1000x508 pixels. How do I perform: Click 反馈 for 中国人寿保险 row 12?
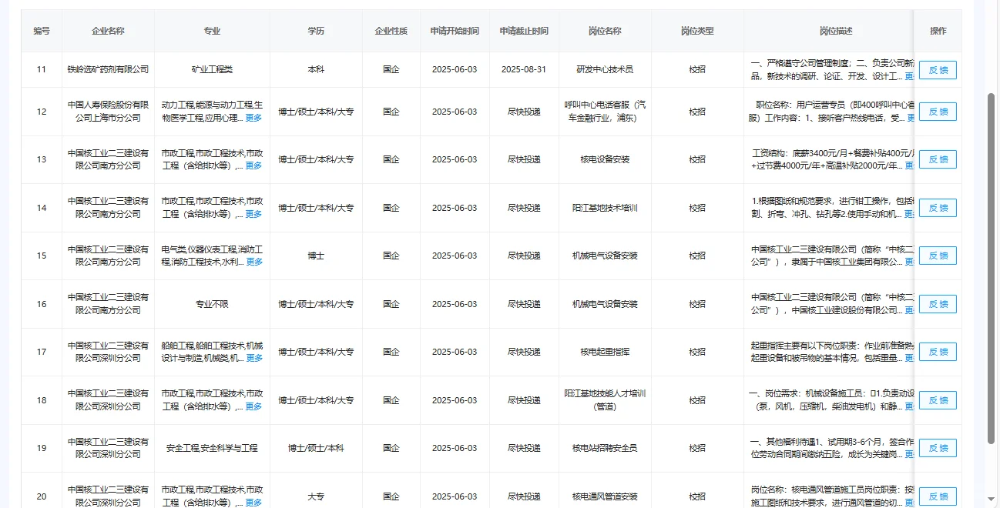coord(937,111)
